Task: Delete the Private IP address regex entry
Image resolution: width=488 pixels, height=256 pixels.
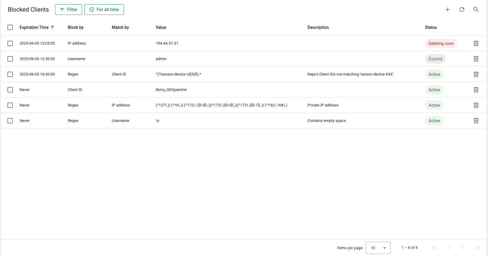Action: (x=476, y=105)
